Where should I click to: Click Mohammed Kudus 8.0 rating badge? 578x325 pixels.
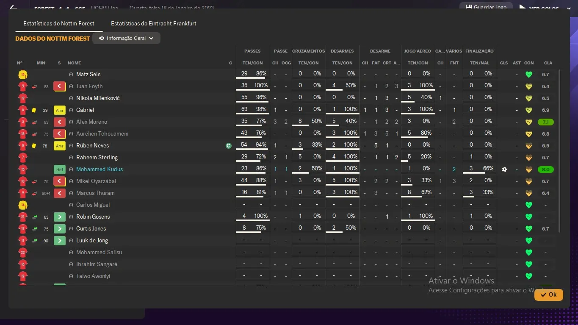pos(545,169)
